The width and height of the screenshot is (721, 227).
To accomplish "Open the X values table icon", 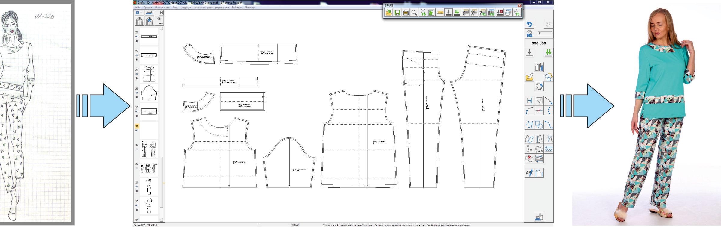I will click(474, 13).
